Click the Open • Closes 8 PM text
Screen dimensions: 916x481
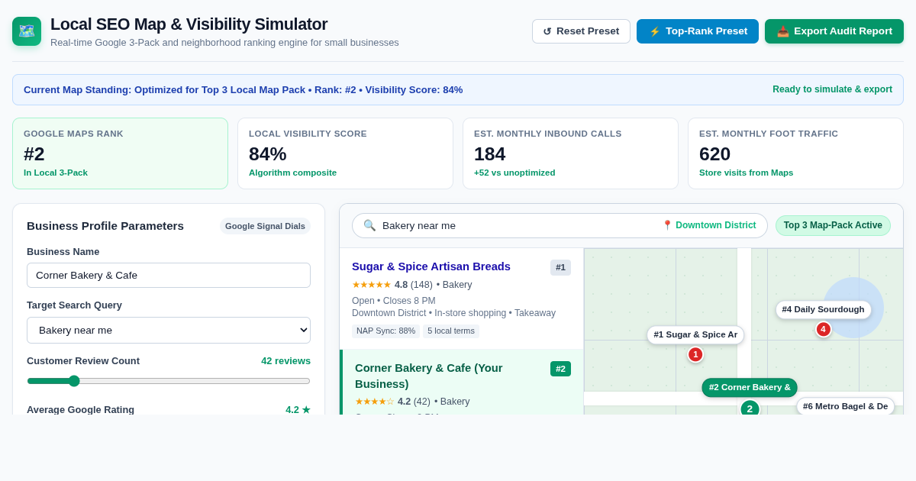(394, 301)
